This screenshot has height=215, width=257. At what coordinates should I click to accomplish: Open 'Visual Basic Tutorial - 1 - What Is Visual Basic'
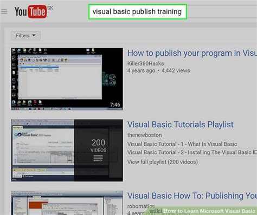(x=182, y=144)
